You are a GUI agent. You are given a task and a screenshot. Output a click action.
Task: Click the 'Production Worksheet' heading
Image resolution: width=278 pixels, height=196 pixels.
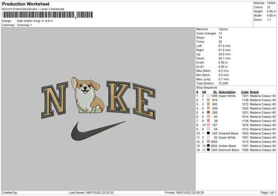(x=25, y=4)
